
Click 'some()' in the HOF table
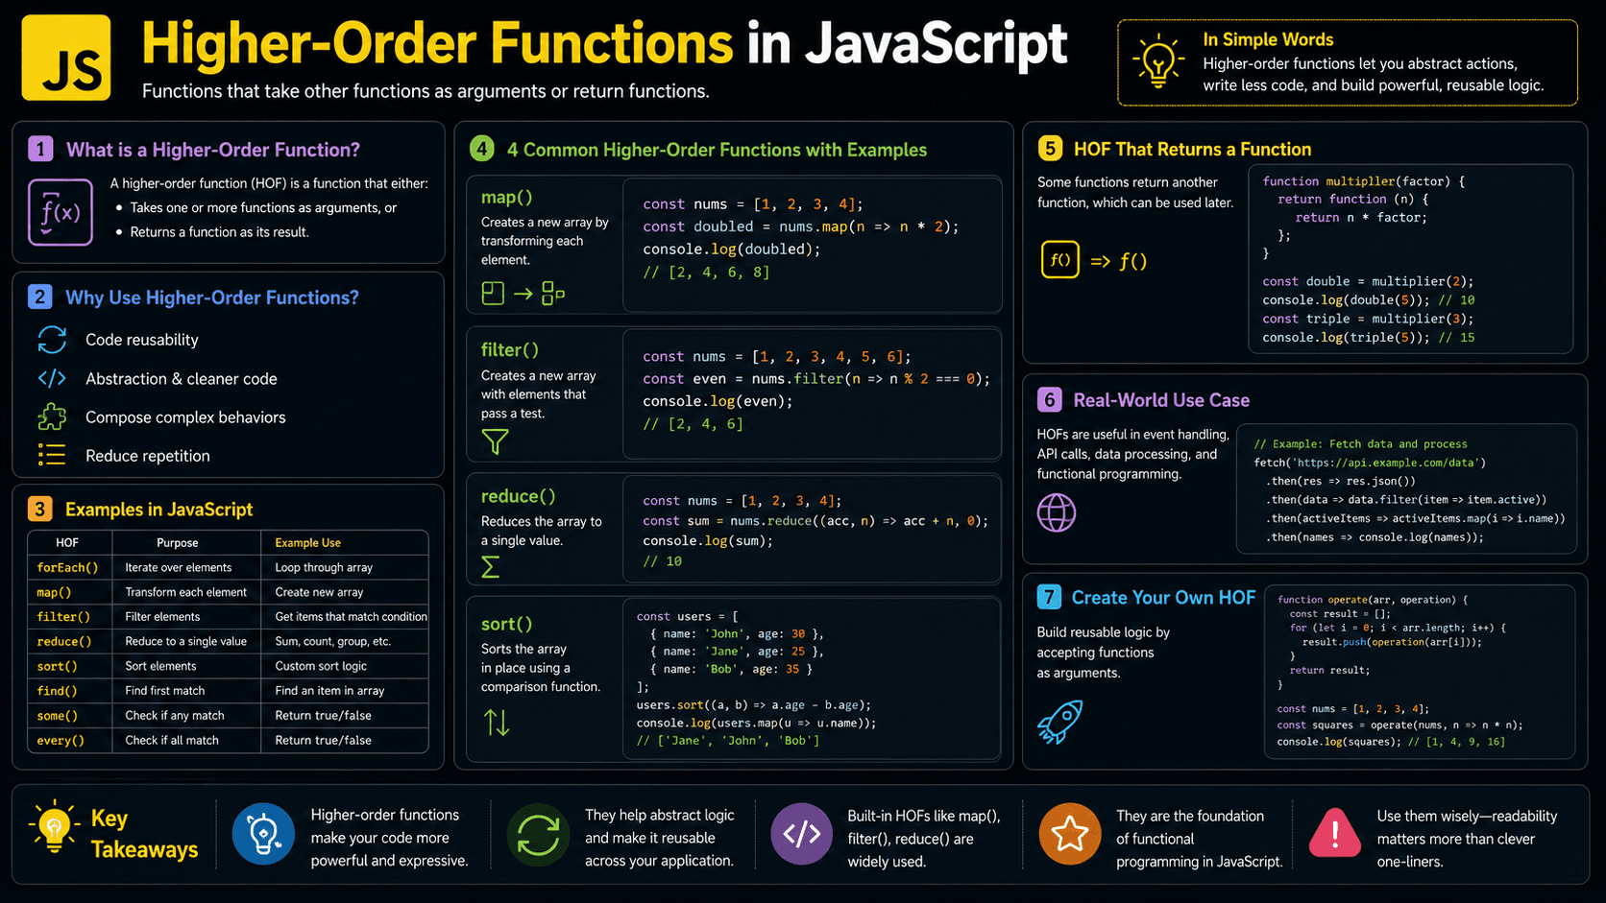57,716
